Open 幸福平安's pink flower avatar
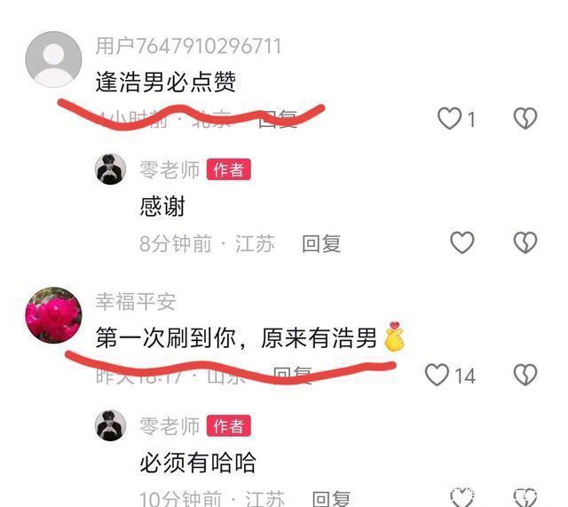This screenshot has width=568, height=507. 53,315
